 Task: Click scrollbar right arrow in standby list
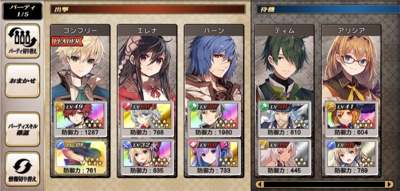390,185
